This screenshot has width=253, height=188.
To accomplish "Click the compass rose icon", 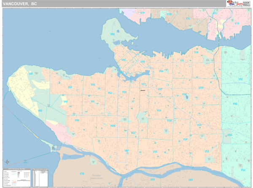I will (x=7, y=162).
